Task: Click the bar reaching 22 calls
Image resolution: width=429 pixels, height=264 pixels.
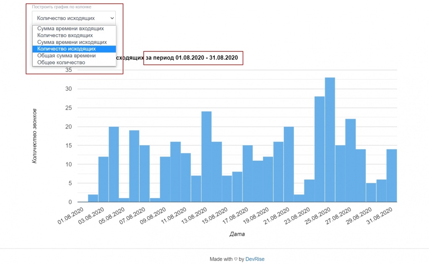Action: 351,161
